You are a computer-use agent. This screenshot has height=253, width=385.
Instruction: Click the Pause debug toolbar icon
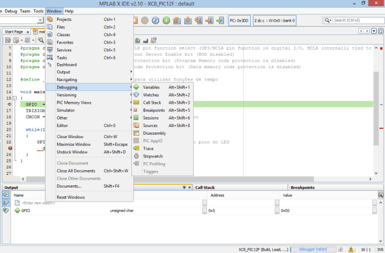tap(145, 20)
